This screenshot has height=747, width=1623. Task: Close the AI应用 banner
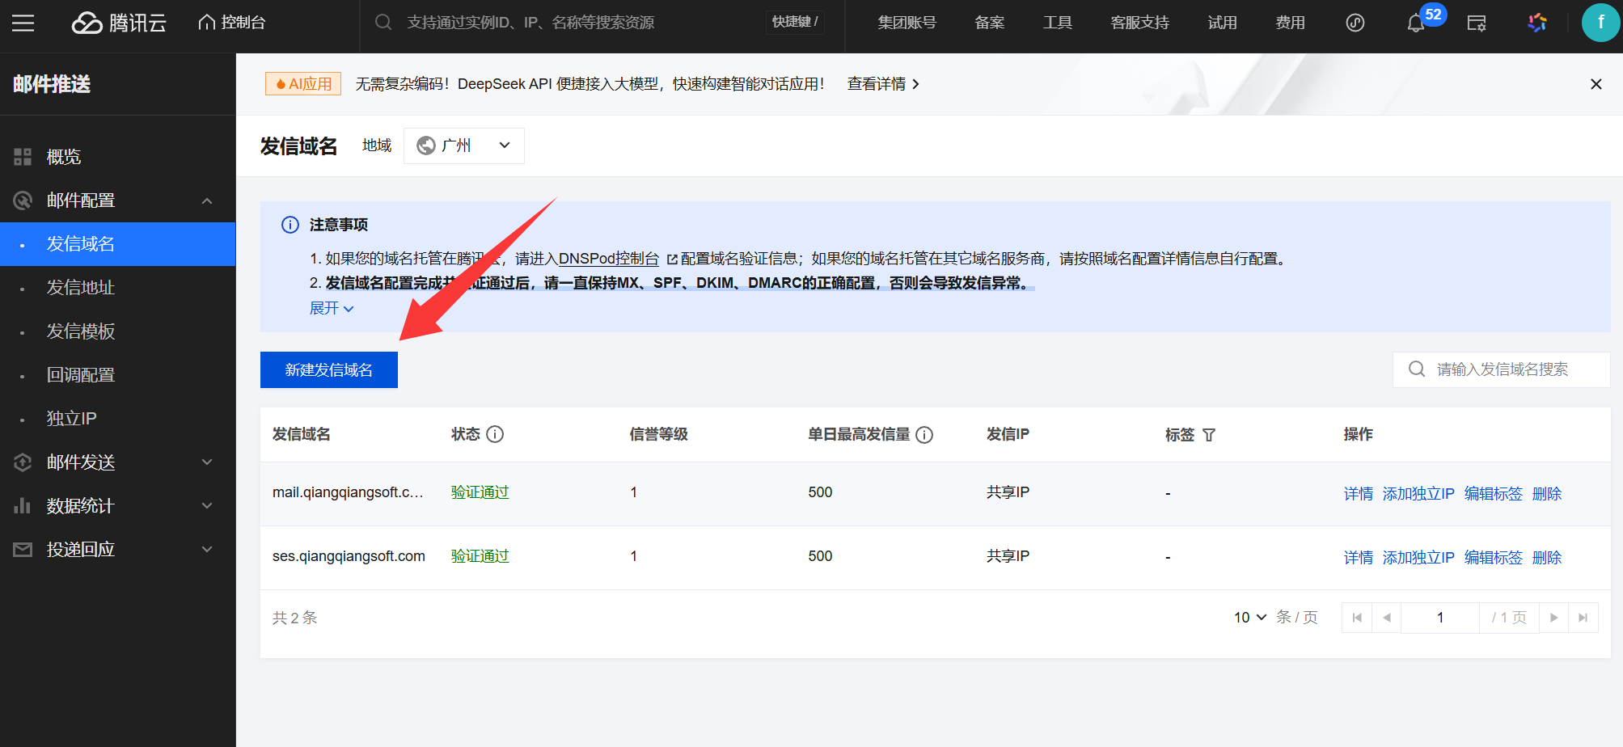tap(1596, 84)
